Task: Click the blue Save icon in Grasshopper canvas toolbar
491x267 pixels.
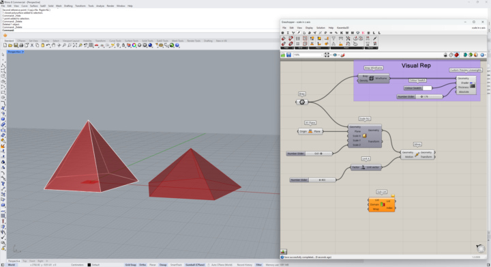Action: pyautogui.click(x=288, y=55)
